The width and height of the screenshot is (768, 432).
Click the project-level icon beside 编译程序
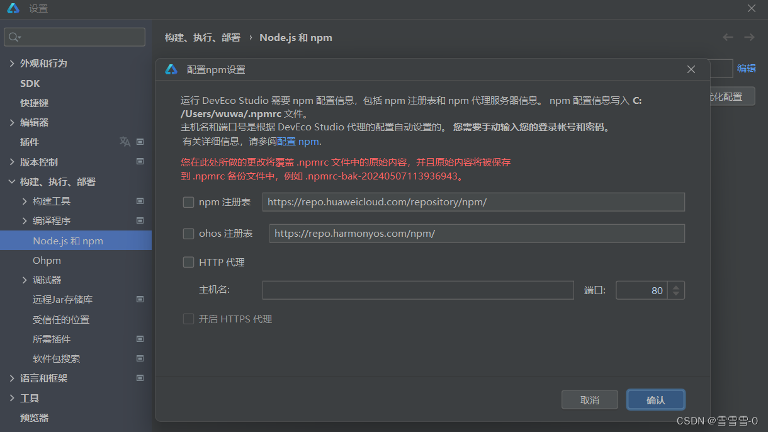140,220
